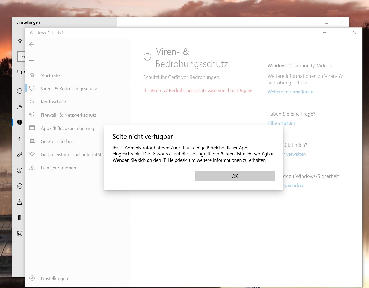Open the Firewall- & Netzwerkschutz antenna icon
This screenshot has height=288, width=369.
[x=32, y=115]
